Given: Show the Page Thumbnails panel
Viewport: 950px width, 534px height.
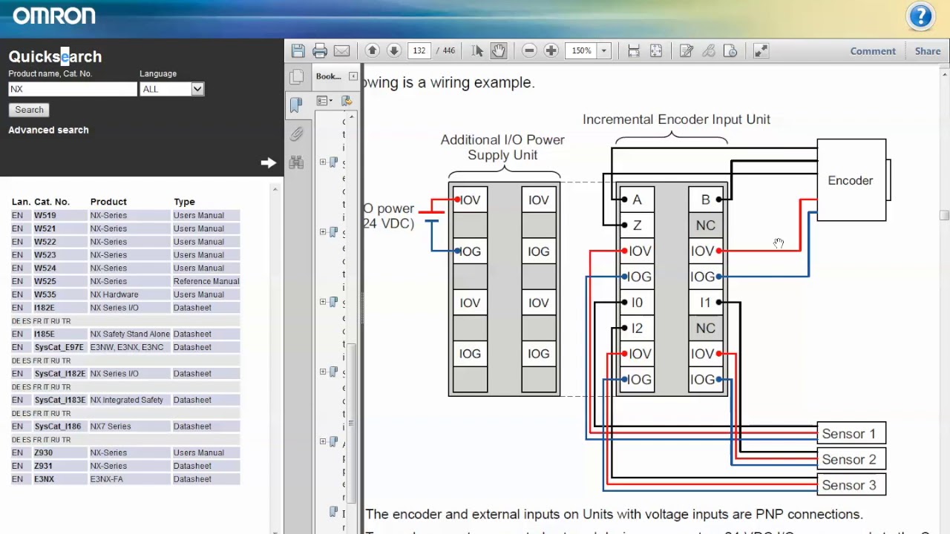Looking at the screenshot, I should click(x=296, y=76).
